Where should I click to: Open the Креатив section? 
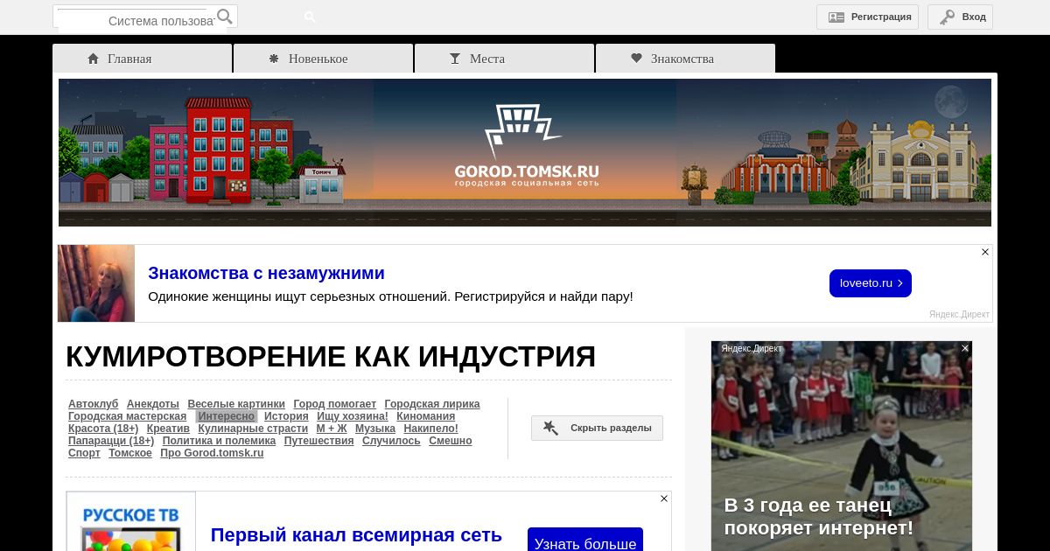pos(168,429)
